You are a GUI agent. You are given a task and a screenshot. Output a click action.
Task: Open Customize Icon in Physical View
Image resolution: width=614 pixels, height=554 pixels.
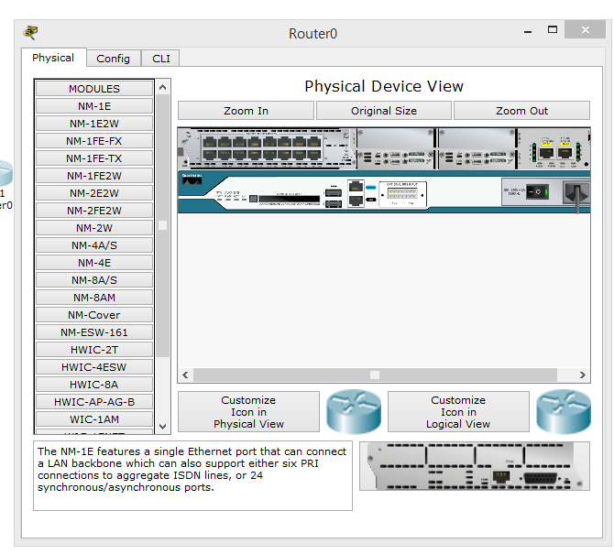[x=248, y=412]
